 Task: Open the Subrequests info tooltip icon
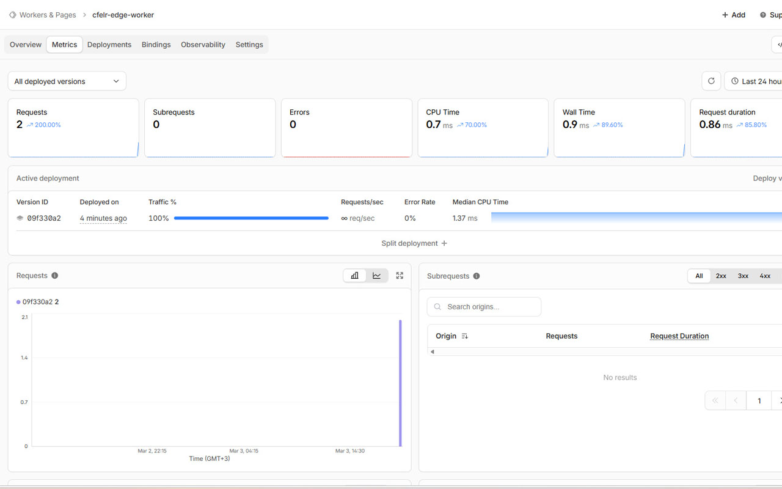point(477,276)
